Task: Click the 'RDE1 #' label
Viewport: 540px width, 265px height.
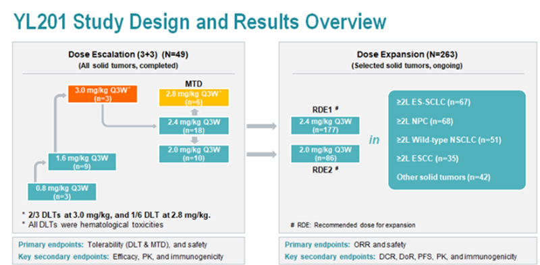Action: click(x=325, y=110)
